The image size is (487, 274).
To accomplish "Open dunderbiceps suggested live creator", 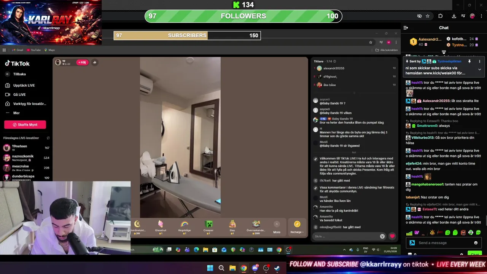I will [x=26, y=178].
